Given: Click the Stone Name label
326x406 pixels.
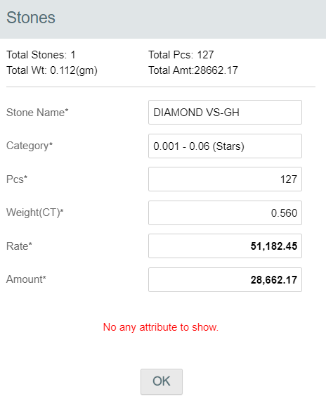Looking at the screenshot, I should tap(37, 113).
